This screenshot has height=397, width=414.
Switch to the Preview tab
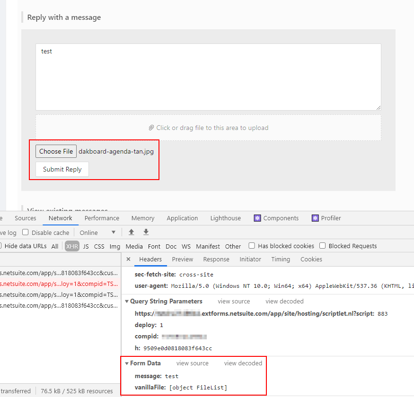pos(182,259)
